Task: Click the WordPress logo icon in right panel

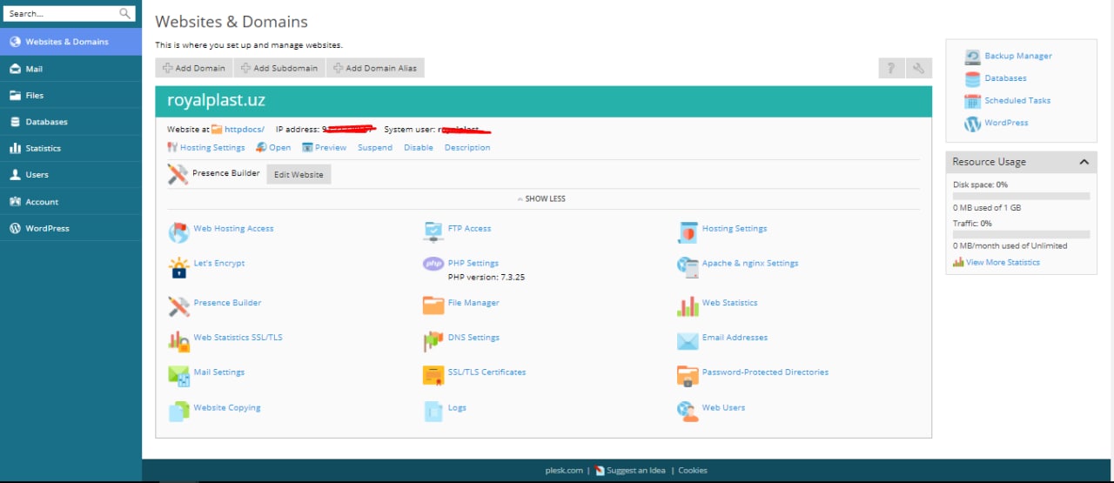Action: point(973,124)
